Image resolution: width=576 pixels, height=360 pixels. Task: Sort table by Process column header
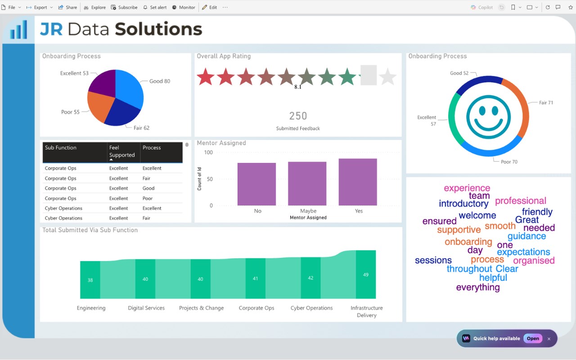(161, 153)
